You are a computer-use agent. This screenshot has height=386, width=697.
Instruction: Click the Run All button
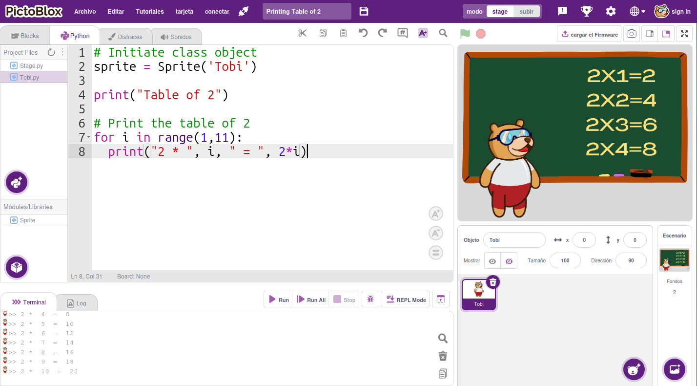pos(311,300)
